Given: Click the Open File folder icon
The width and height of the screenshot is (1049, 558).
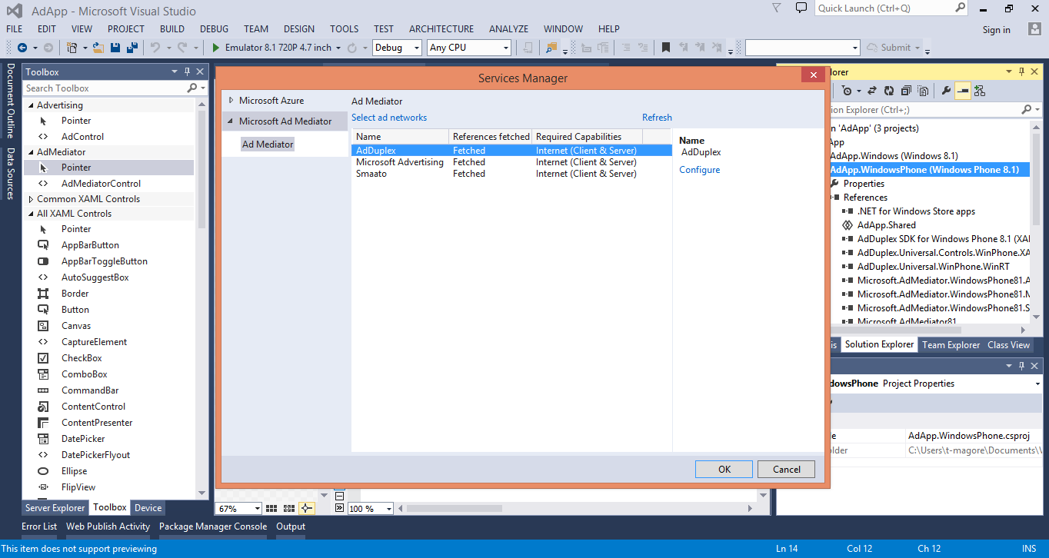Looking at the screenshot, I should point(98,48).
